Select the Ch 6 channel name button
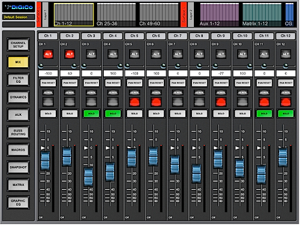Viewport: 300px width, 225px height. pos(156,36)
